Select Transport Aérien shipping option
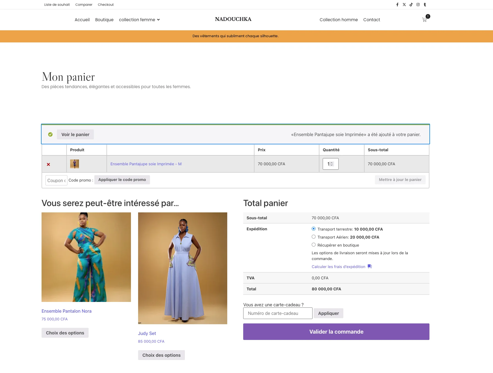493x373 pixels. tap(314, 237)
